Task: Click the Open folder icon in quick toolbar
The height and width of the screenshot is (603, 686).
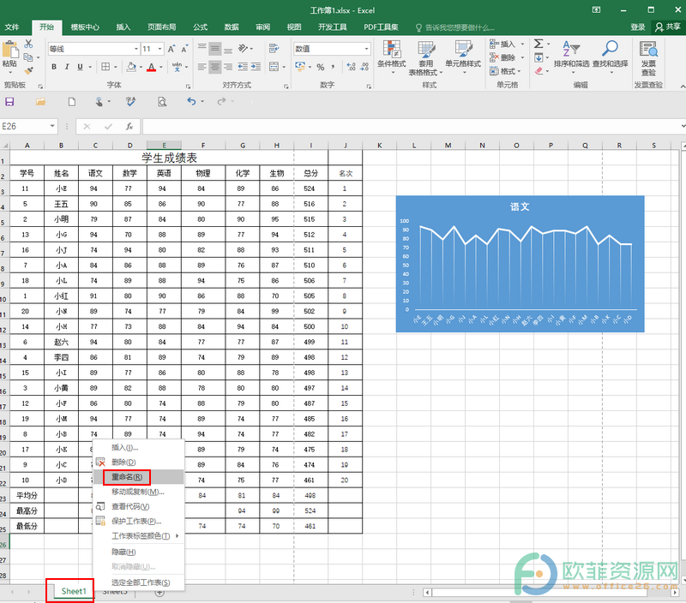Action: pyautogui.click(x=40, y=102)
